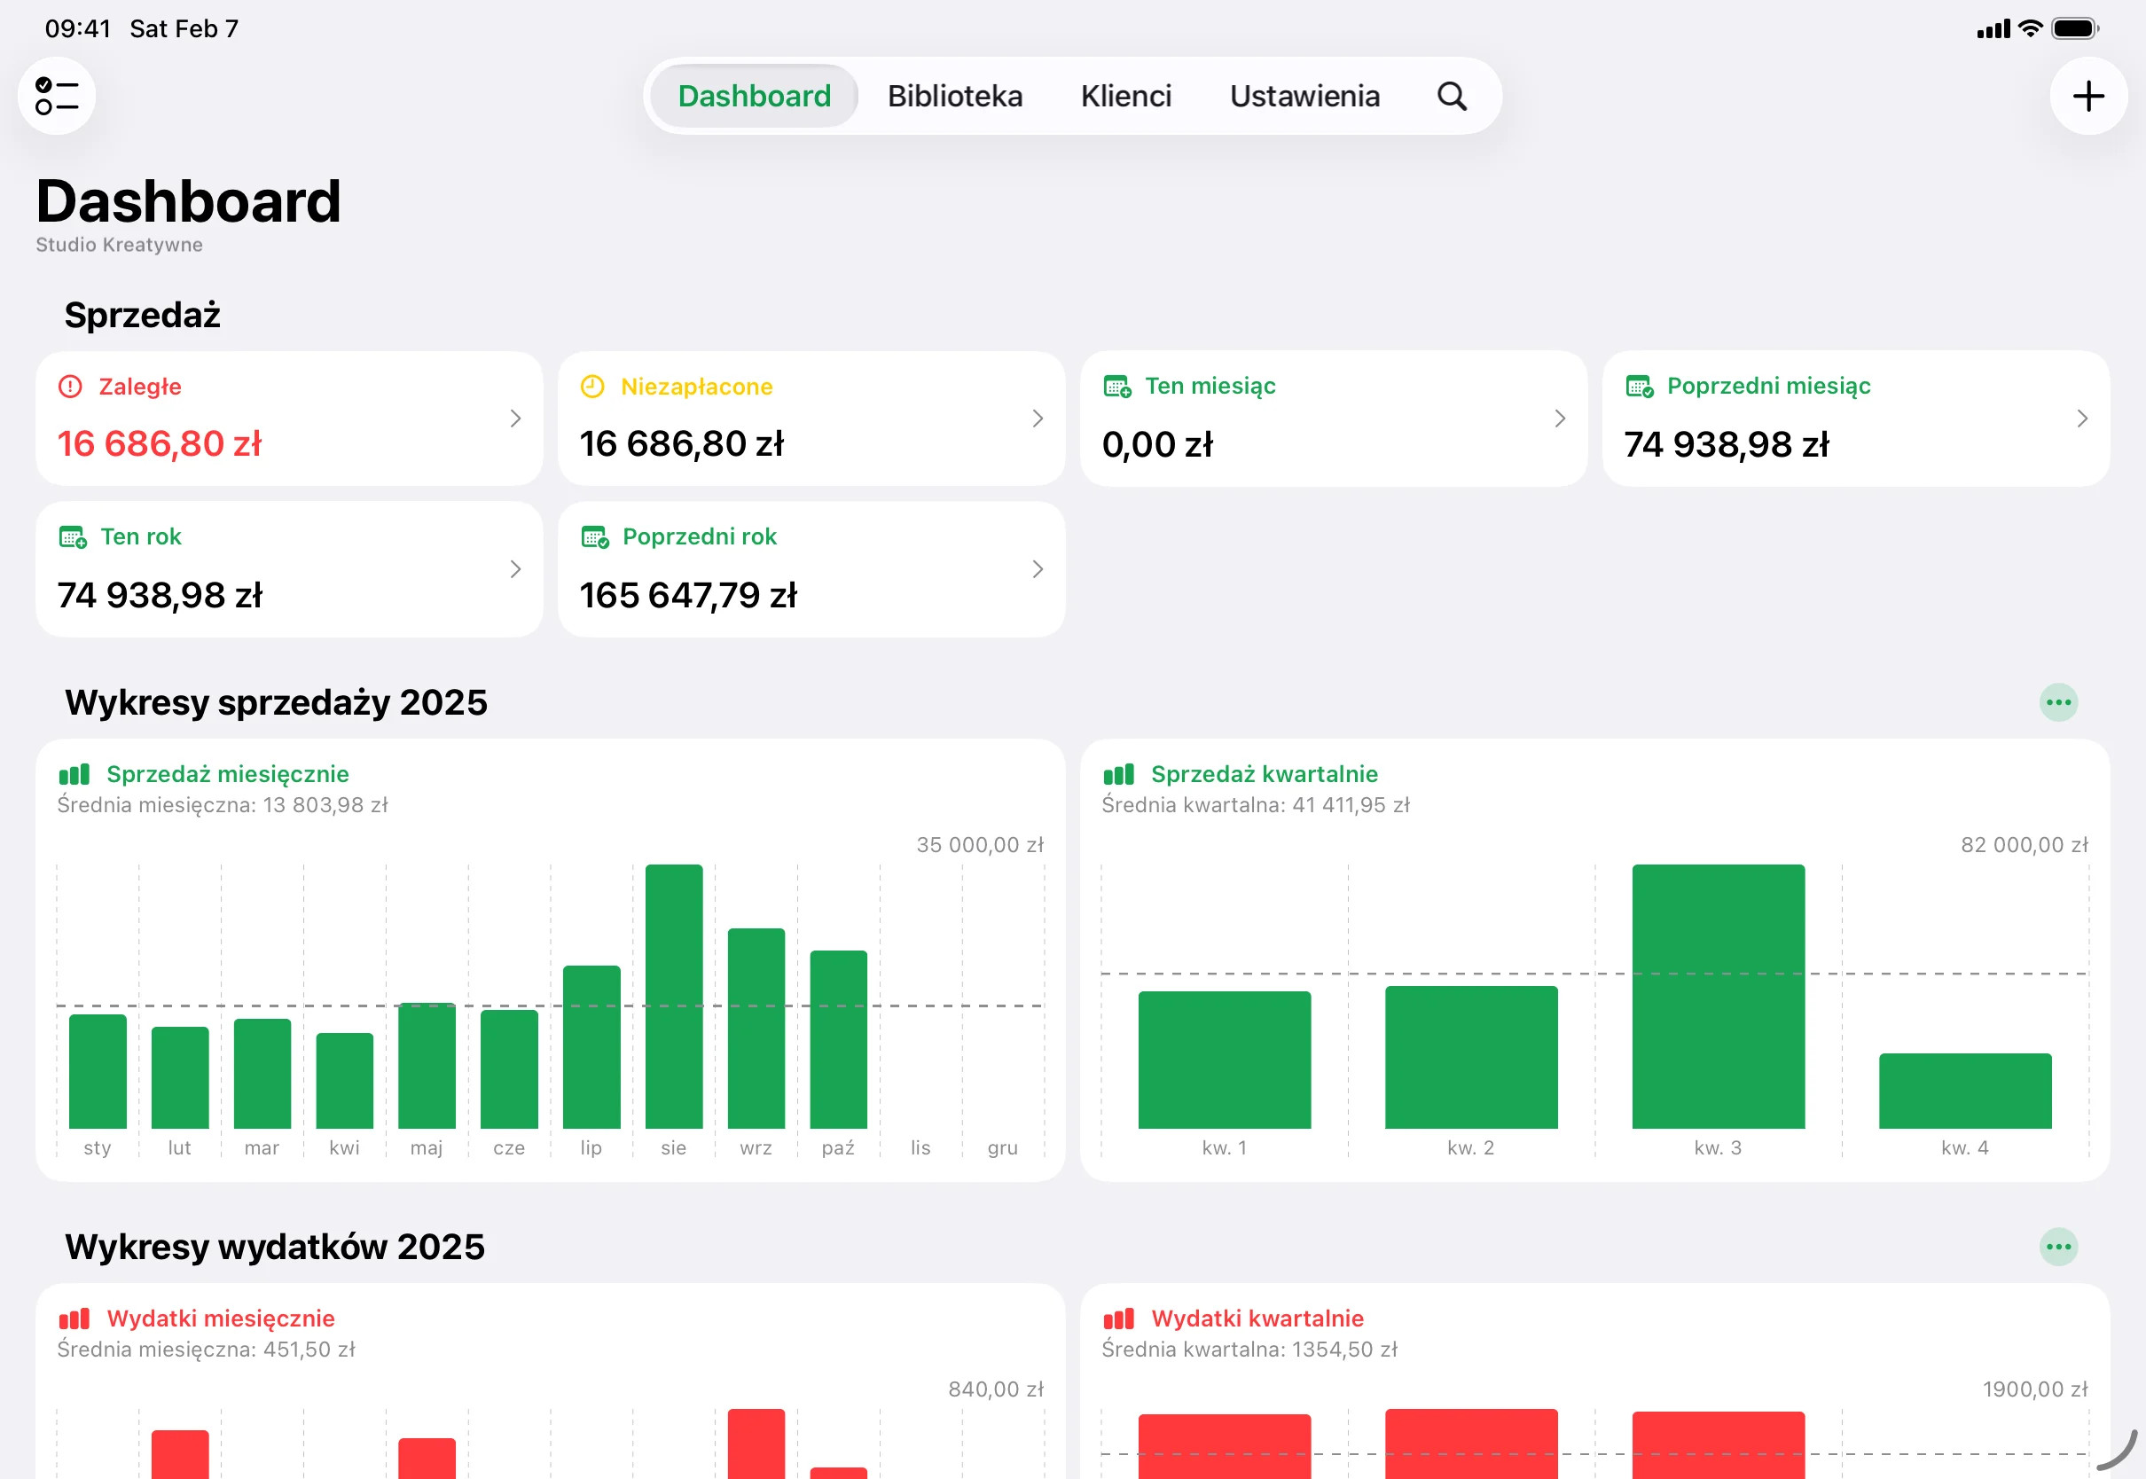The image size is (2146, 1479).
Task: Switch to the Klienci tab
Action: coord(1126,97)
